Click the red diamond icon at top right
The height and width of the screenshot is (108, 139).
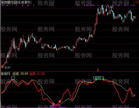point(134,2)
